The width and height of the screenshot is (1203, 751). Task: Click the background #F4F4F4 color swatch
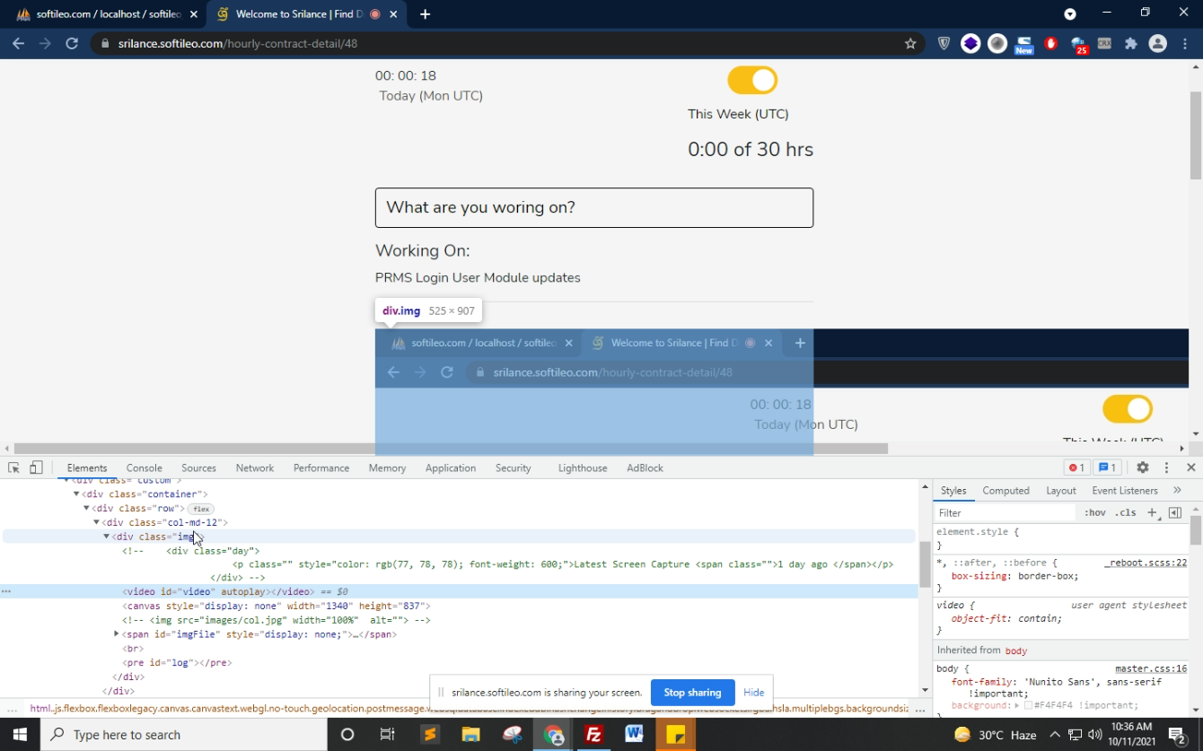pos(1028,706)
